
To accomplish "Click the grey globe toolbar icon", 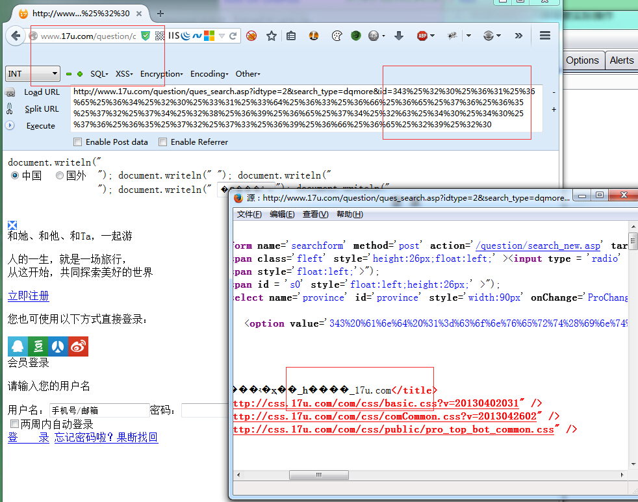I will pyautogui.click(x=374, y=36).
